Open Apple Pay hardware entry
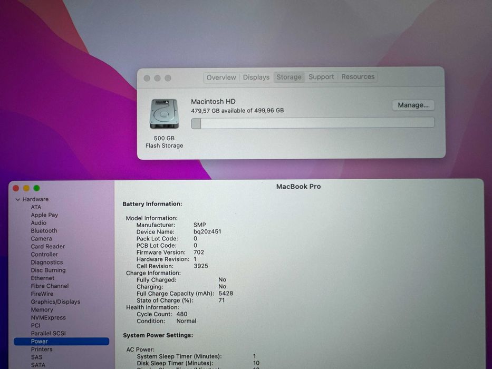The image size is (492, 369). (x=44, y=215)
